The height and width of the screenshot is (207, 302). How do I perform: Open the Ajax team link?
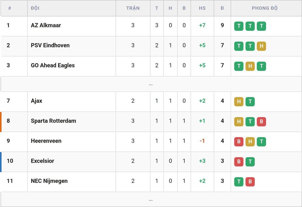point(37,101)
